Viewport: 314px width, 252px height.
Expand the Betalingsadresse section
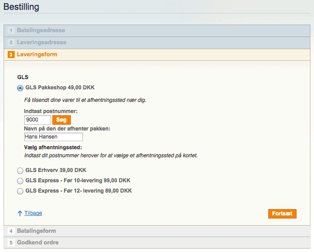pos(41,31)
